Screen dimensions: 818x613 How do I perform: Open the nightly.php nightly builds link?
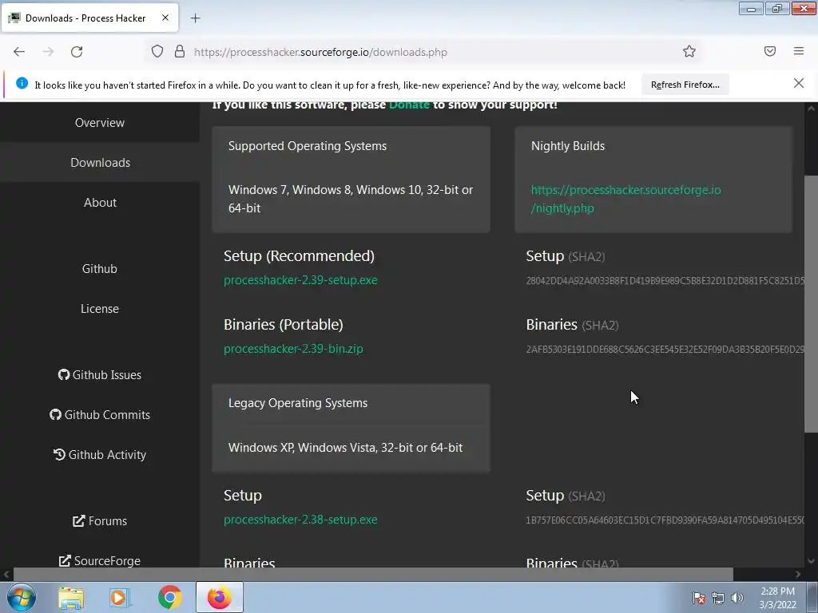coord(625,199)
